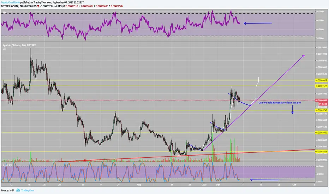
Task: Click the red down-triangle price change indicator
Action: click(x=38, y=6)
